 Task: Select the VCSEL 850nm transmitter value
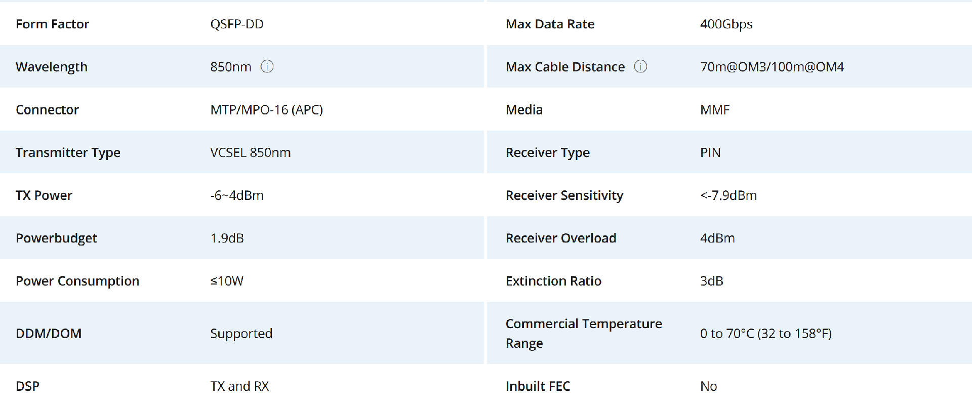(251, 152)
